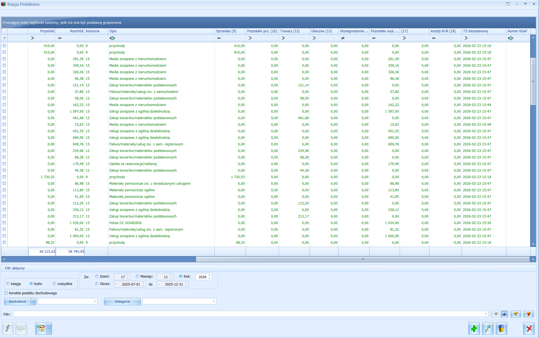Enable 'Korekta podatku dochodowego' checkbox
The width and height of the screenshot is (539, 338).
(6, 293)
